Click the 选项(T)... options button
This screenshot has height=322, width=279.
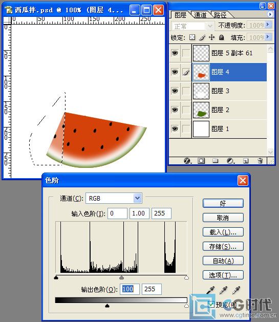[223, 275]
